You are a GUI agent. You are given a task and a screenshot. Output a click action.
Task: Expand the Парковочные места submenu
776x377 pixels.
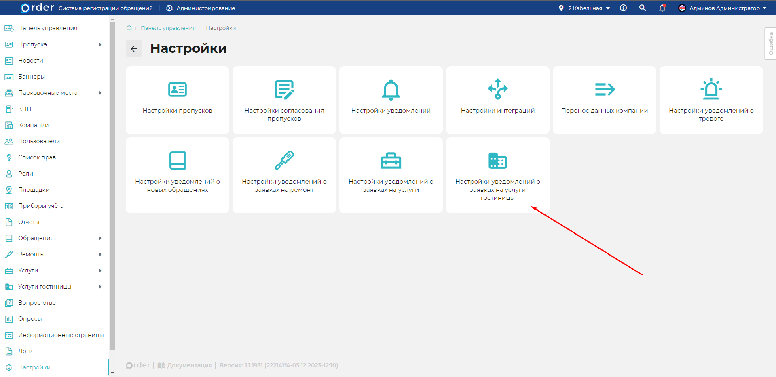click(100, 93)
